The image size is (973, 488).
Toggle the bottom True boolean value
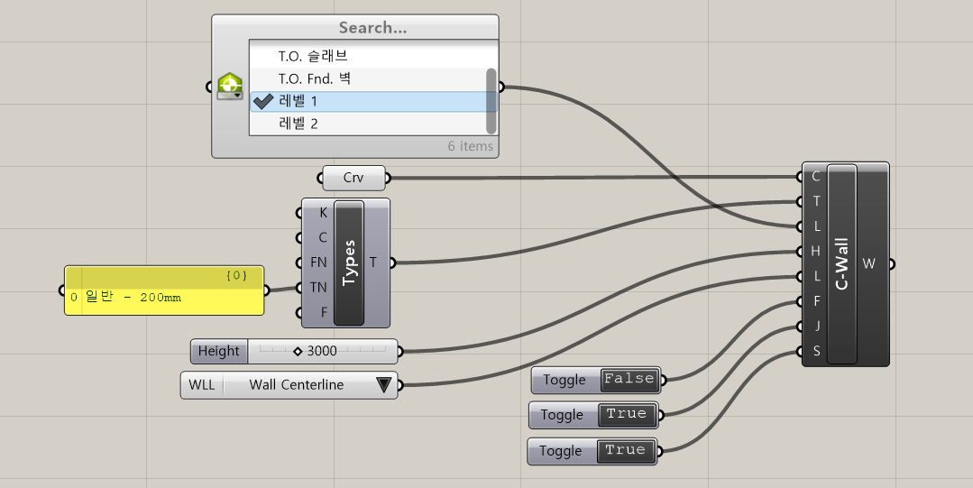pyautogui.click(x=625, y=450)
